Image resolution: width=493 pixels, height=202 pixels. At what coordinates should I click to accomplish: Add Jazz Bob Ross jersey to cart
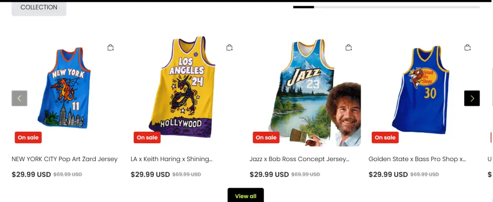(349, 48)
